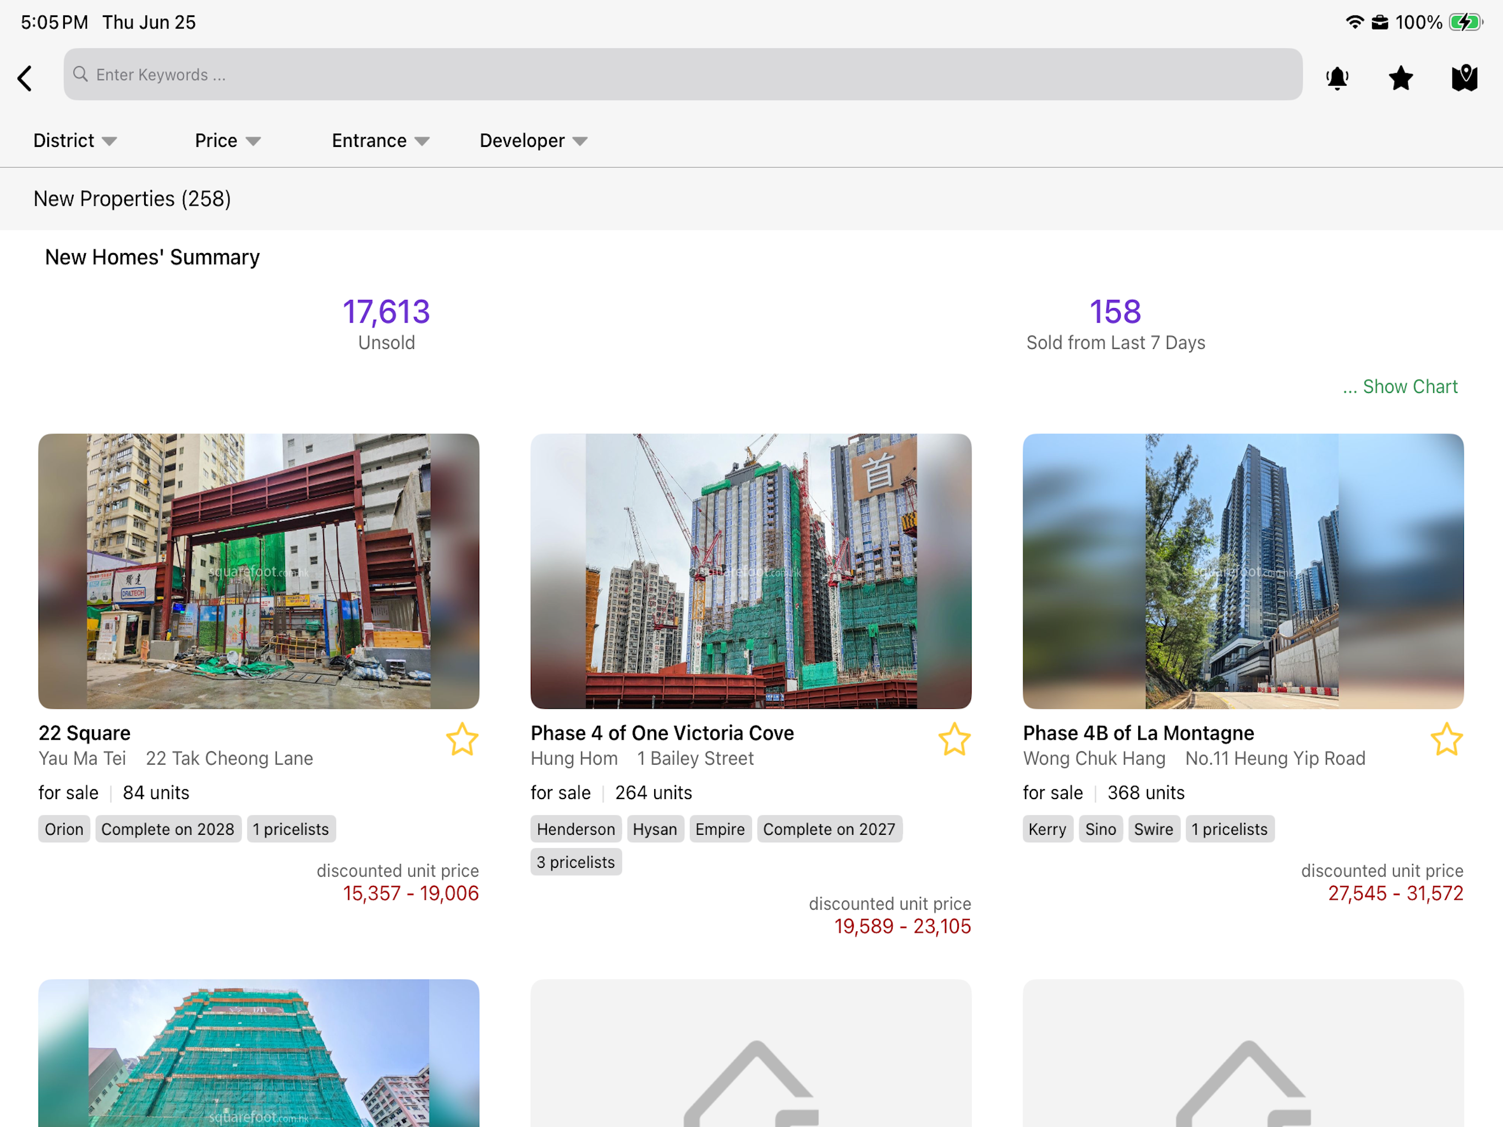This screenshot has height=1127, width=1503.
Task: Open the 3 pricelists tag
Action: coord(575,861)
